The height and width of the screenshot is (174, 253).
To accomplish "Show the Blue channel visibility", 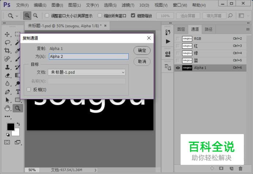I will click(x=178, y=60).
